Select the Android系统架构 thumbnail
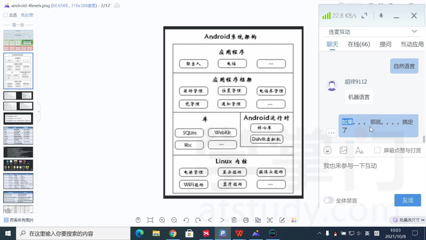The width and height of the screenshot is (426, 240). click(x=18, y=71)
